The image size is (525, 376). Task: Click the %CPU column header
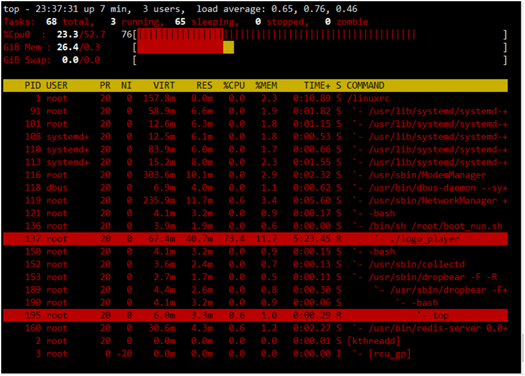234,85
